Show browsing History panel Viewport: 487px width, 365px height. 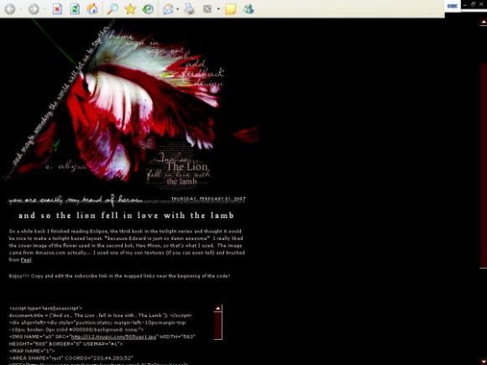pos(148,9)
